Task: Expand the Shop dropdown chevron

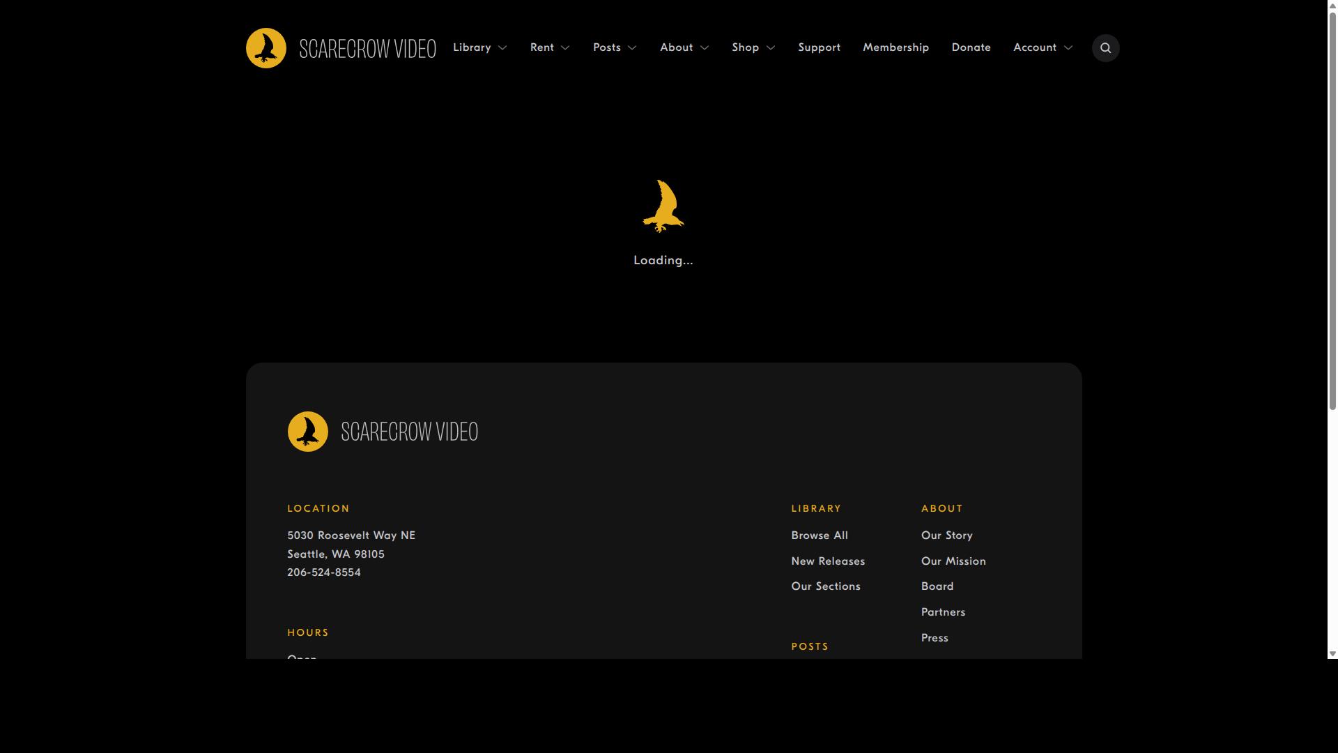Action: [x=771, y=48]
